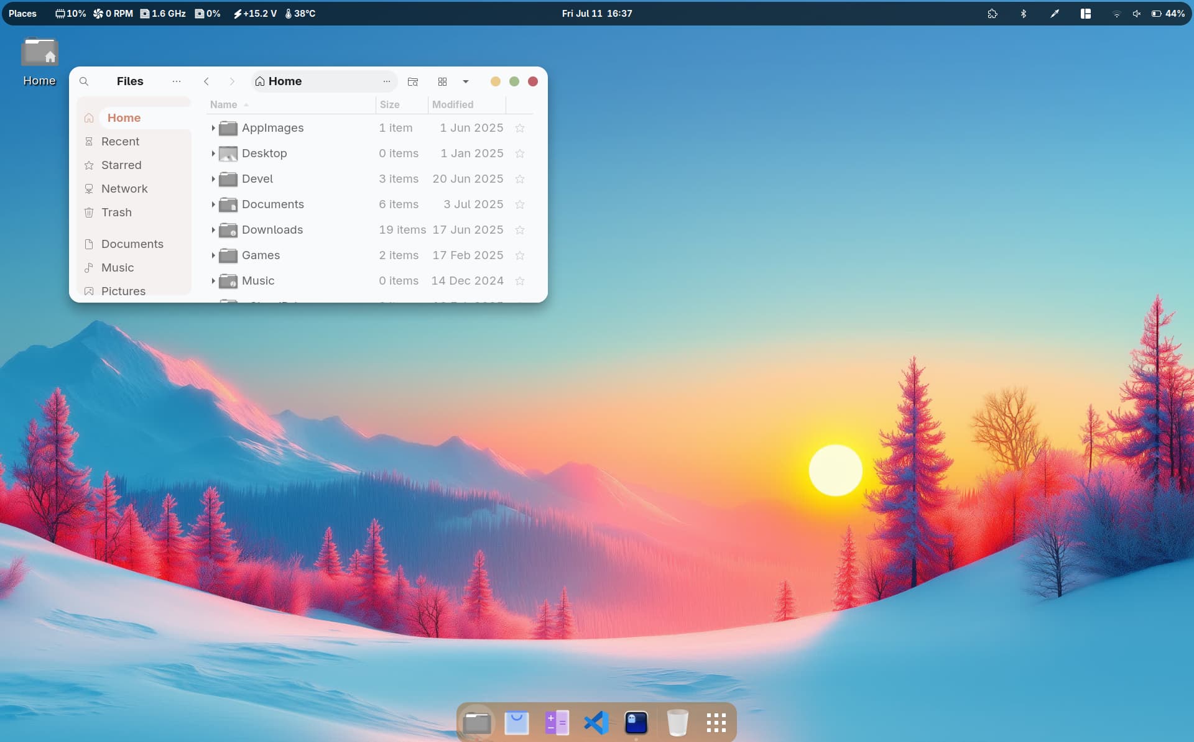This screenshot has width=1194, height=742.
Task: Open the search icon in Files
Action: pyautogui.click(x=84, y=81)
